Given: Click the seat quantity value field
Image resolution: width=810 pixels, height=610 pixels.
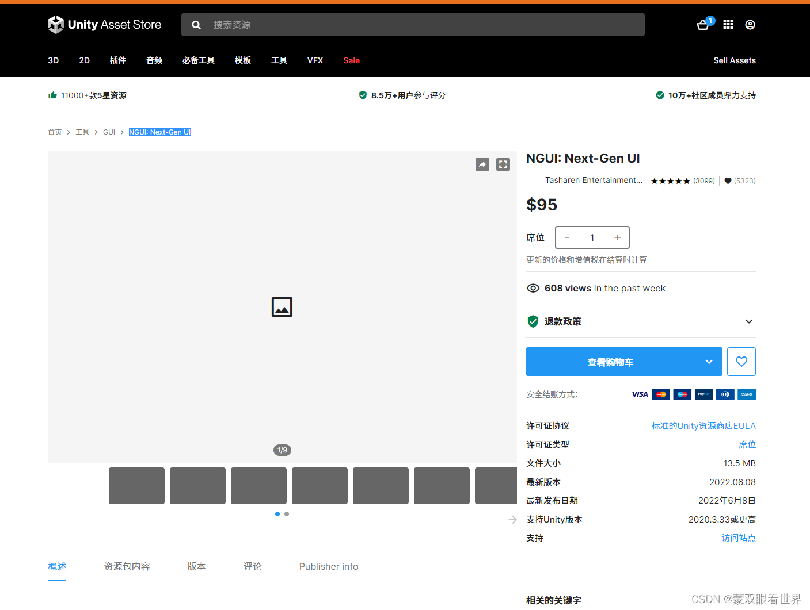Looking at the screenshot, I should click(x=592, y=237).
